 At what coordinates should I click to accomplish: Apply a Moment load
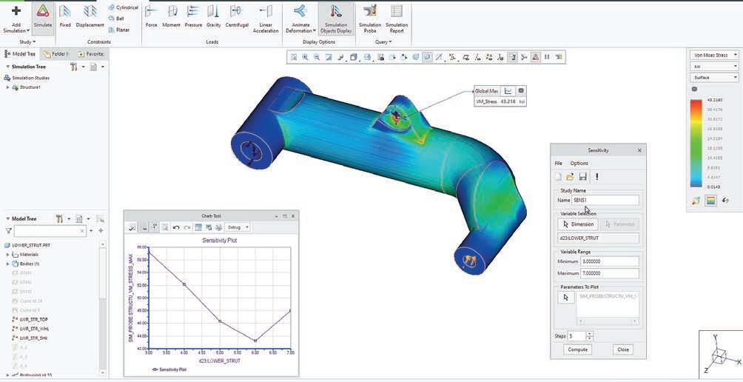point(171,16)
